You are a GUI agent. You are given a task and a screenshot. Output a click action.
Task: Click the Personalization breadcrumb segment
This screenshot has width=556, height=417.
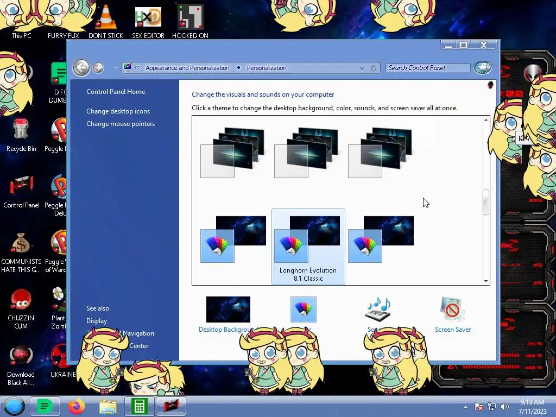267,68
